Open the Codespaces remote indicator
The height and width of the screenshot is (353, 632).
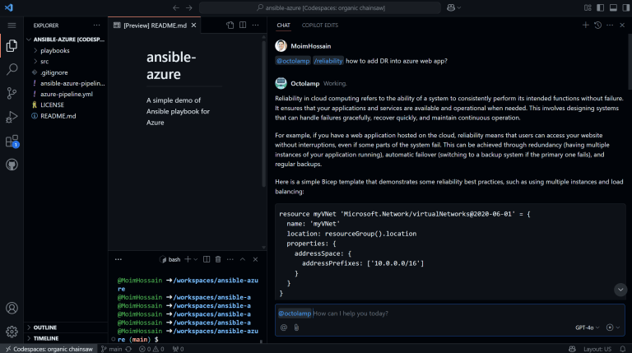(x=49, y=349)
